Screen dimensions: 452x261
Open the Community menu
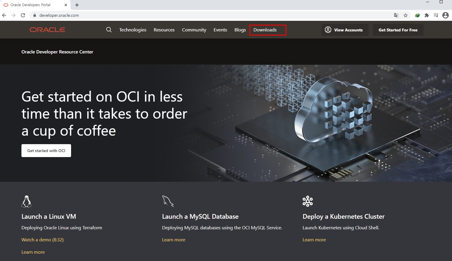point(194,30)
